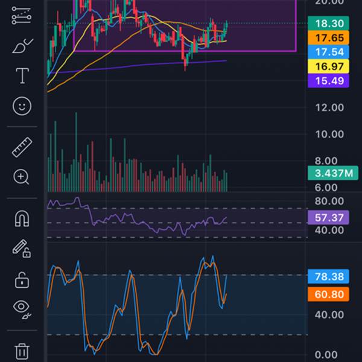Select the Measure ruler tool
This screenshot has height=362, width=362.
coord(22,147)
